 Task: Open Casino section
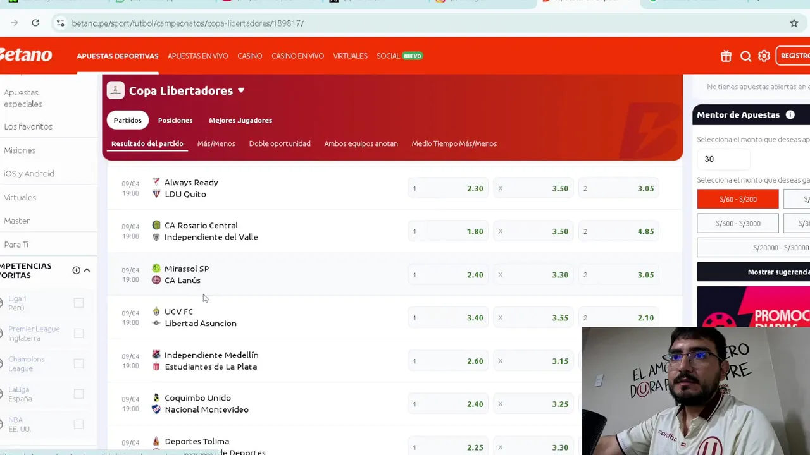(250, 56)
